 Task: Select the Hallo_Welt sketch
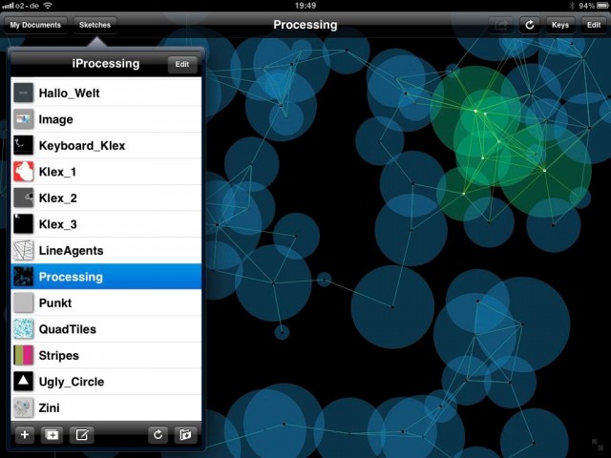click(x=106, y=94)
